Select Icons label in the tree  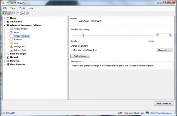point(16,43)
